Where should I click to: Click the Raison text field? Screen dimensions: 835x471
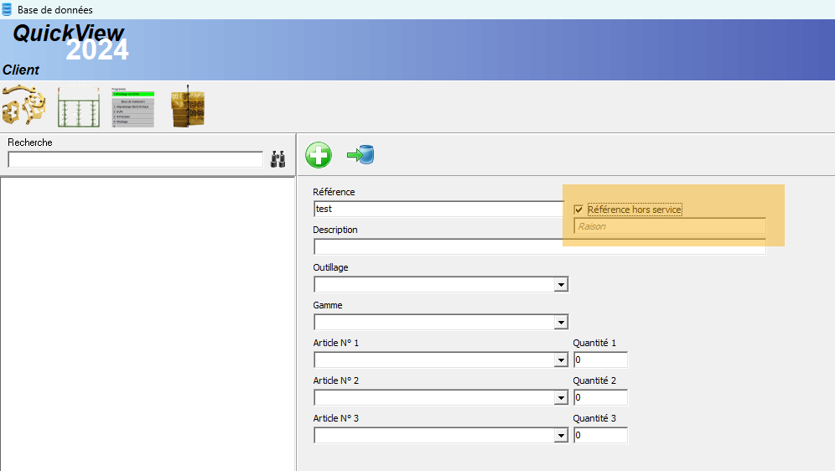pos(669,226)
